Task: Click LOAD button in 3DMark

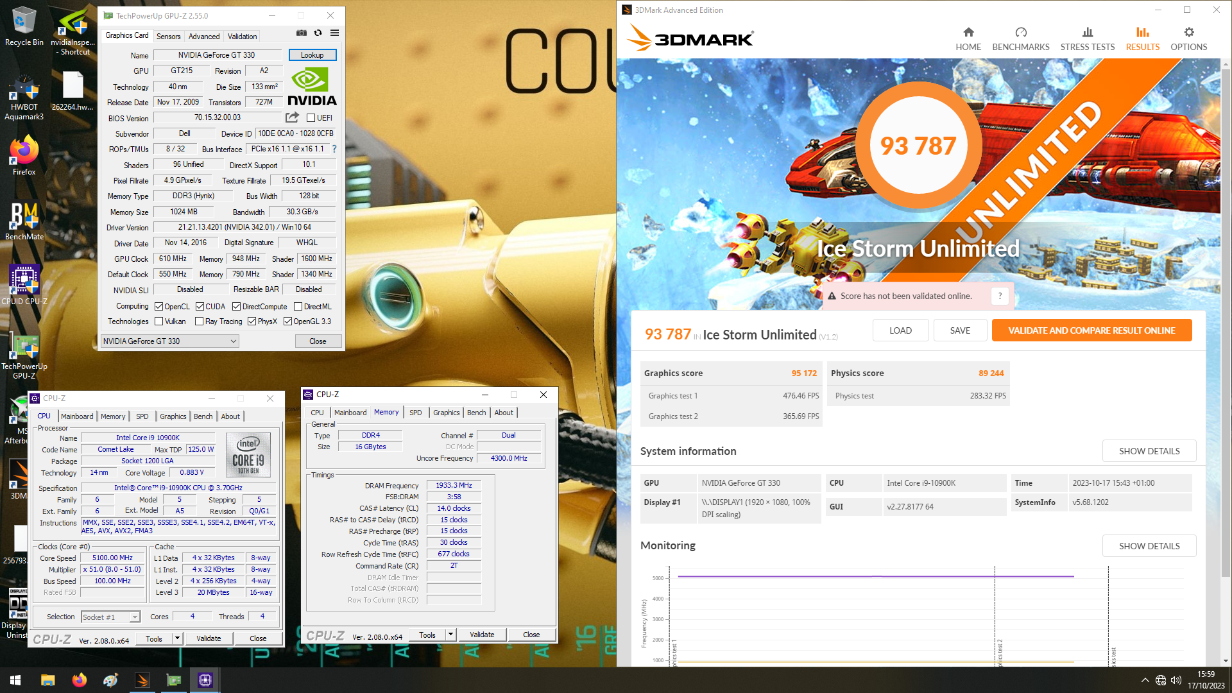Action: click(900, 330)
